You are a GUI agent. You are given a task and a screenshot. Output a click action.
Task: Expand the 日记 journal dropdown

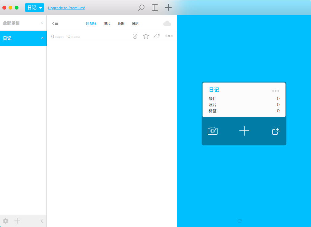(x=34, y=8)
